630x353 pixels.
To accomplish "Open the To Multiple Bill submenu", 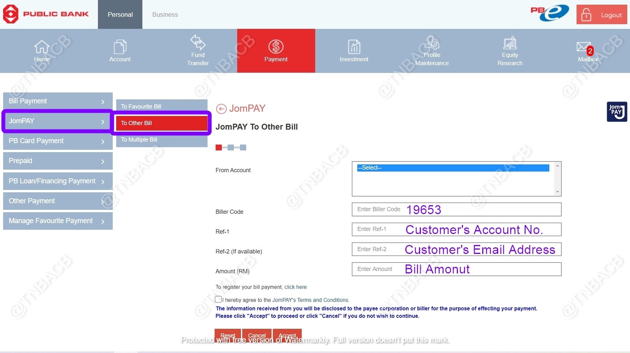I will pos(161,140).
